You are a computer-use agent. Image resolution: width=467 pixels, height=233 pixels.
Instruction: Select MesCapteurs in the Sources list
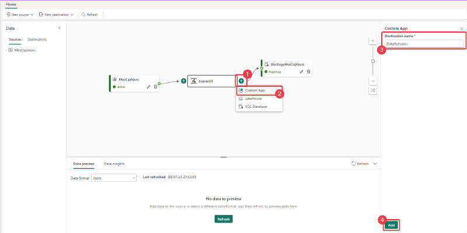[x=22, y=50]
